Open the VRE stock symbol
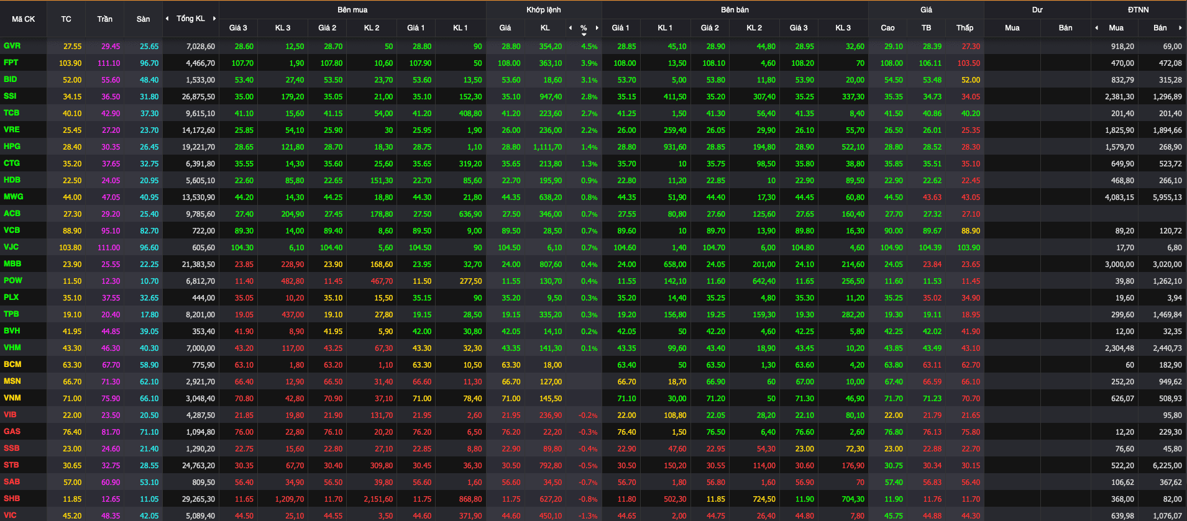Image resolution: width=1187 pixels, height=521 pixels. point(11,130)
